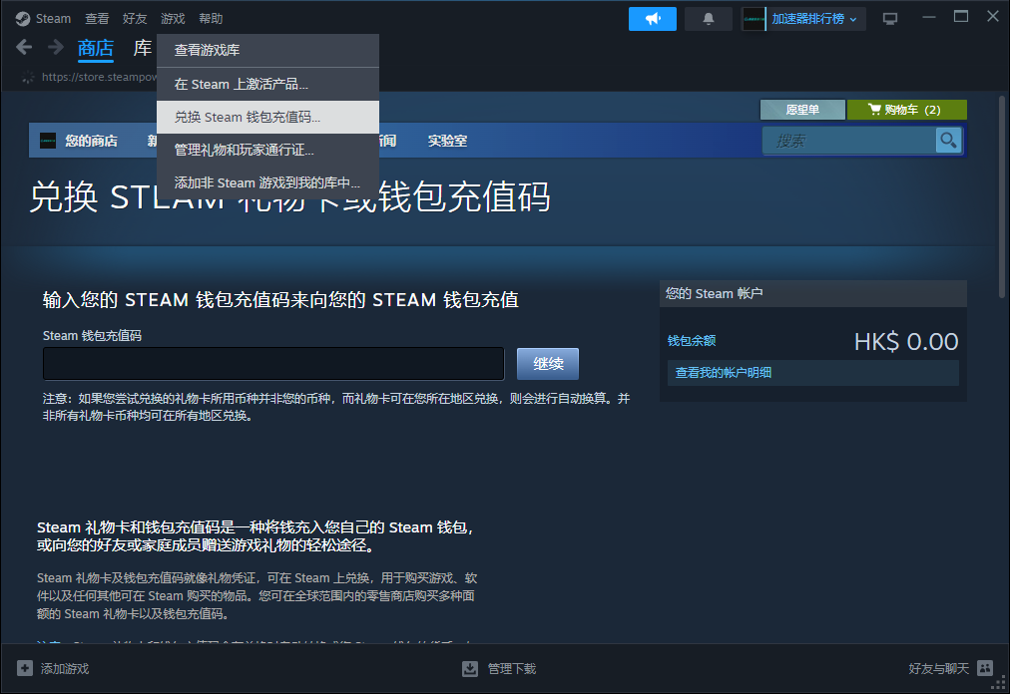Open the notifications bell

click(x=709, y=19)
